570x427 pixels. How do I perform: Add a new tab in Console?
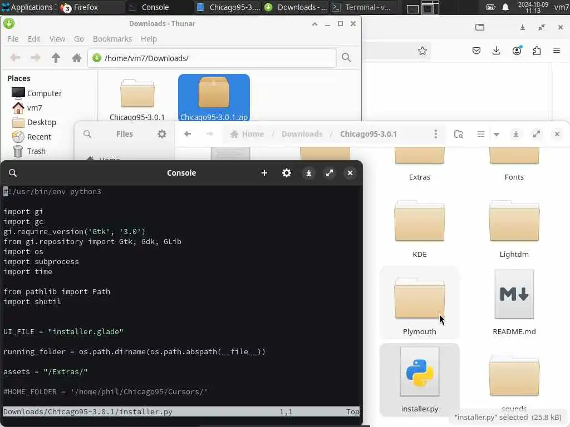point(264,173)
